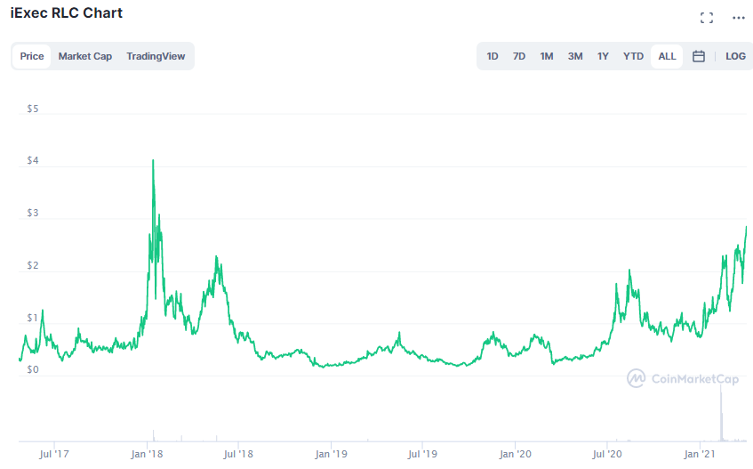753x469 pixels.
Task: Select the YTD time range
Action: [x=633, y=56]
